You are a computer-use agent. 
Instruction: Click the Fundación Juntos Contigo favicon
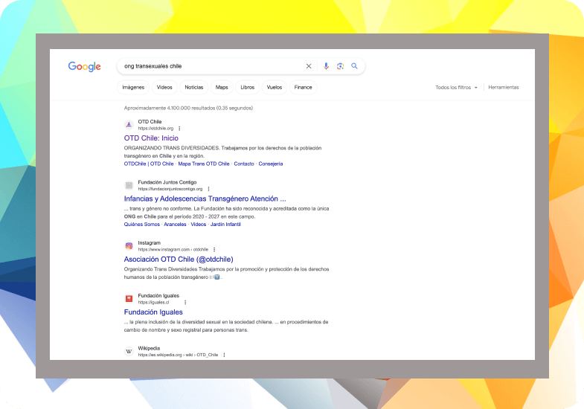(x=129, y=185)
